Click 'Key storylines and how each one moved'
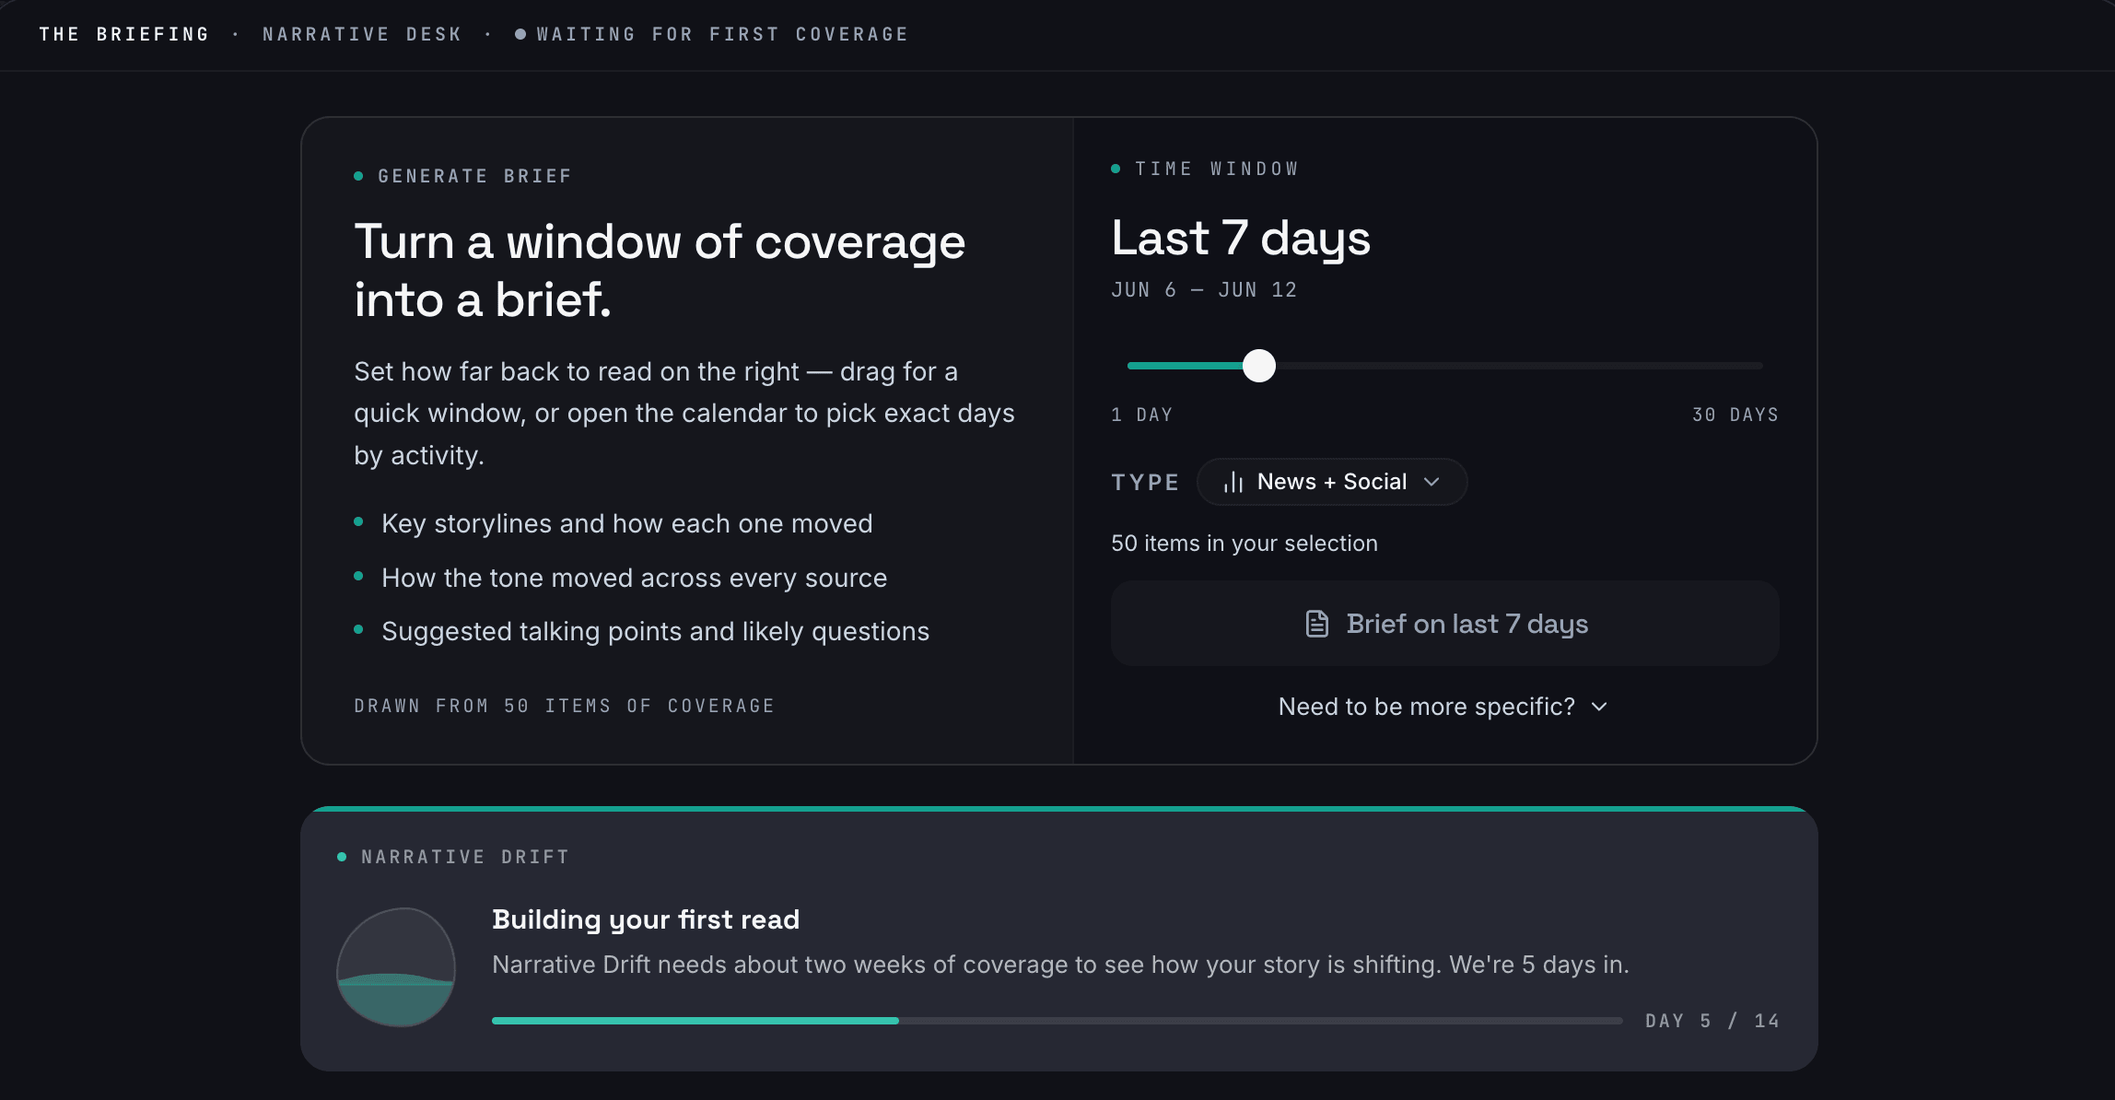 pos(627,523)
